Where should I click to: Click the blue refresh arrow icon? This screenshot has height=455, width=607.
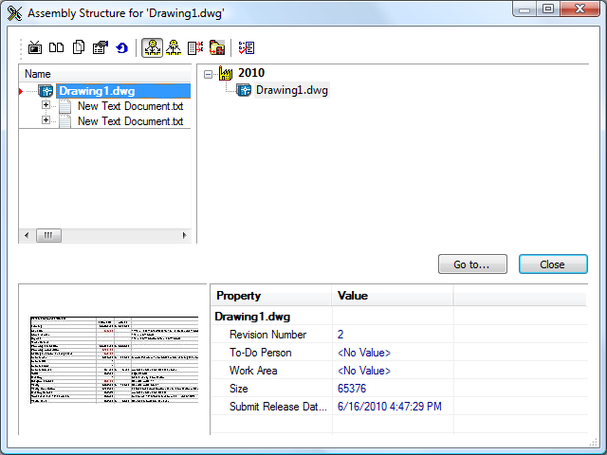click(121, 47)
